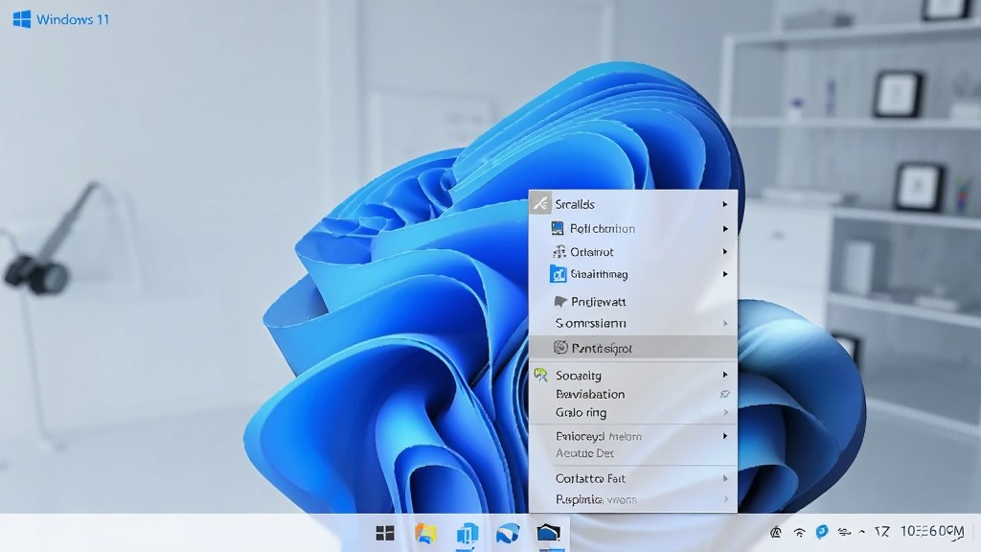
Task: Expand submenu arrow of Pofi cbntion
Action: coord(725,229)
